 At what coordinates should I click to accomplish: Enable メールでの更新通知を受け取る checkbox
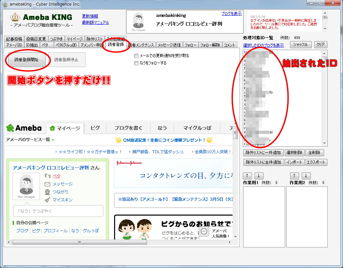point(136,56)
